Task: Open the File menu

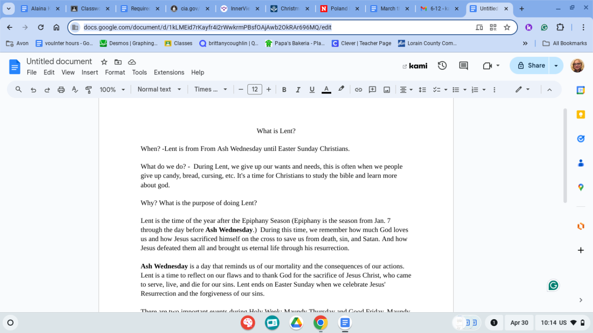Action: click(x=32, y=73)
